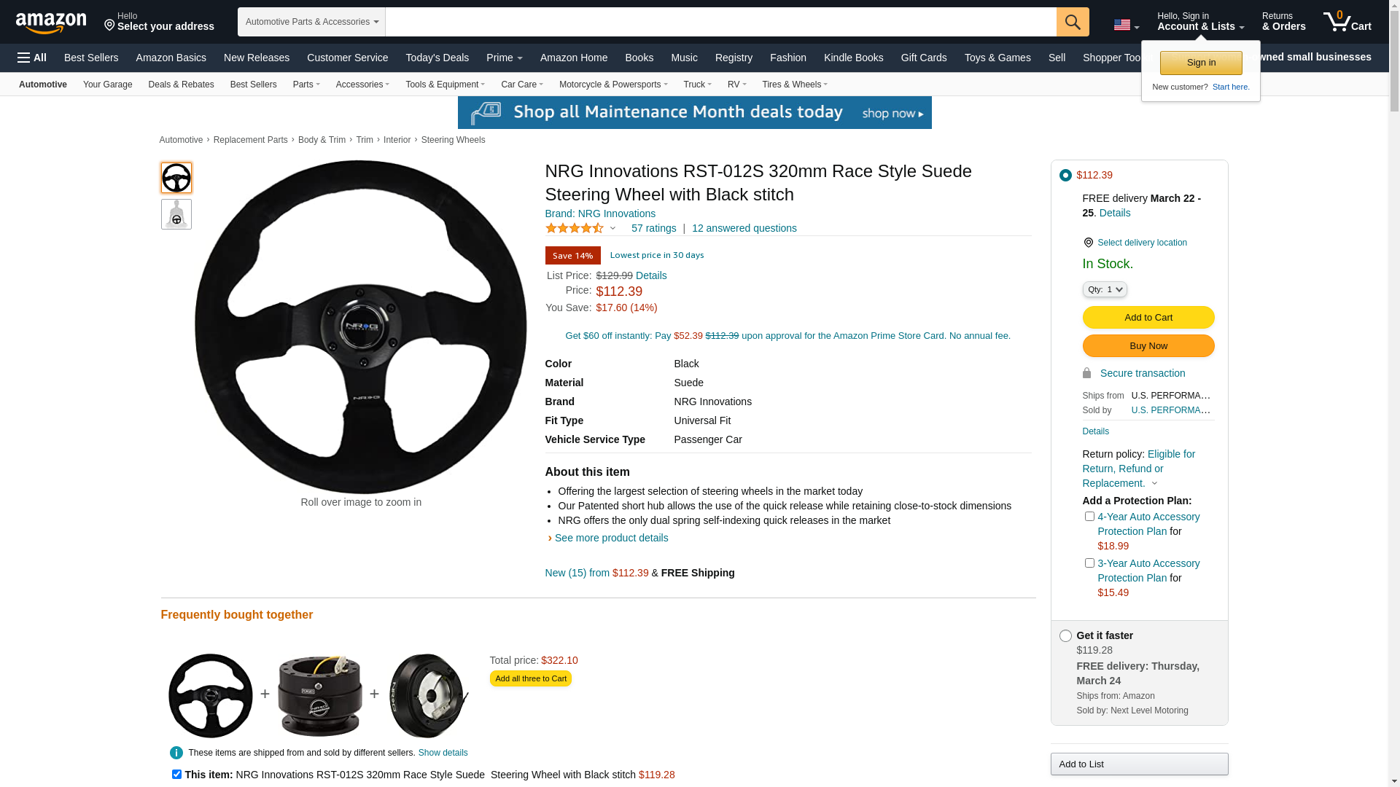Expand the Add to List dropdown
Screen dimensions: 1400x787
tap(1139, 764)
